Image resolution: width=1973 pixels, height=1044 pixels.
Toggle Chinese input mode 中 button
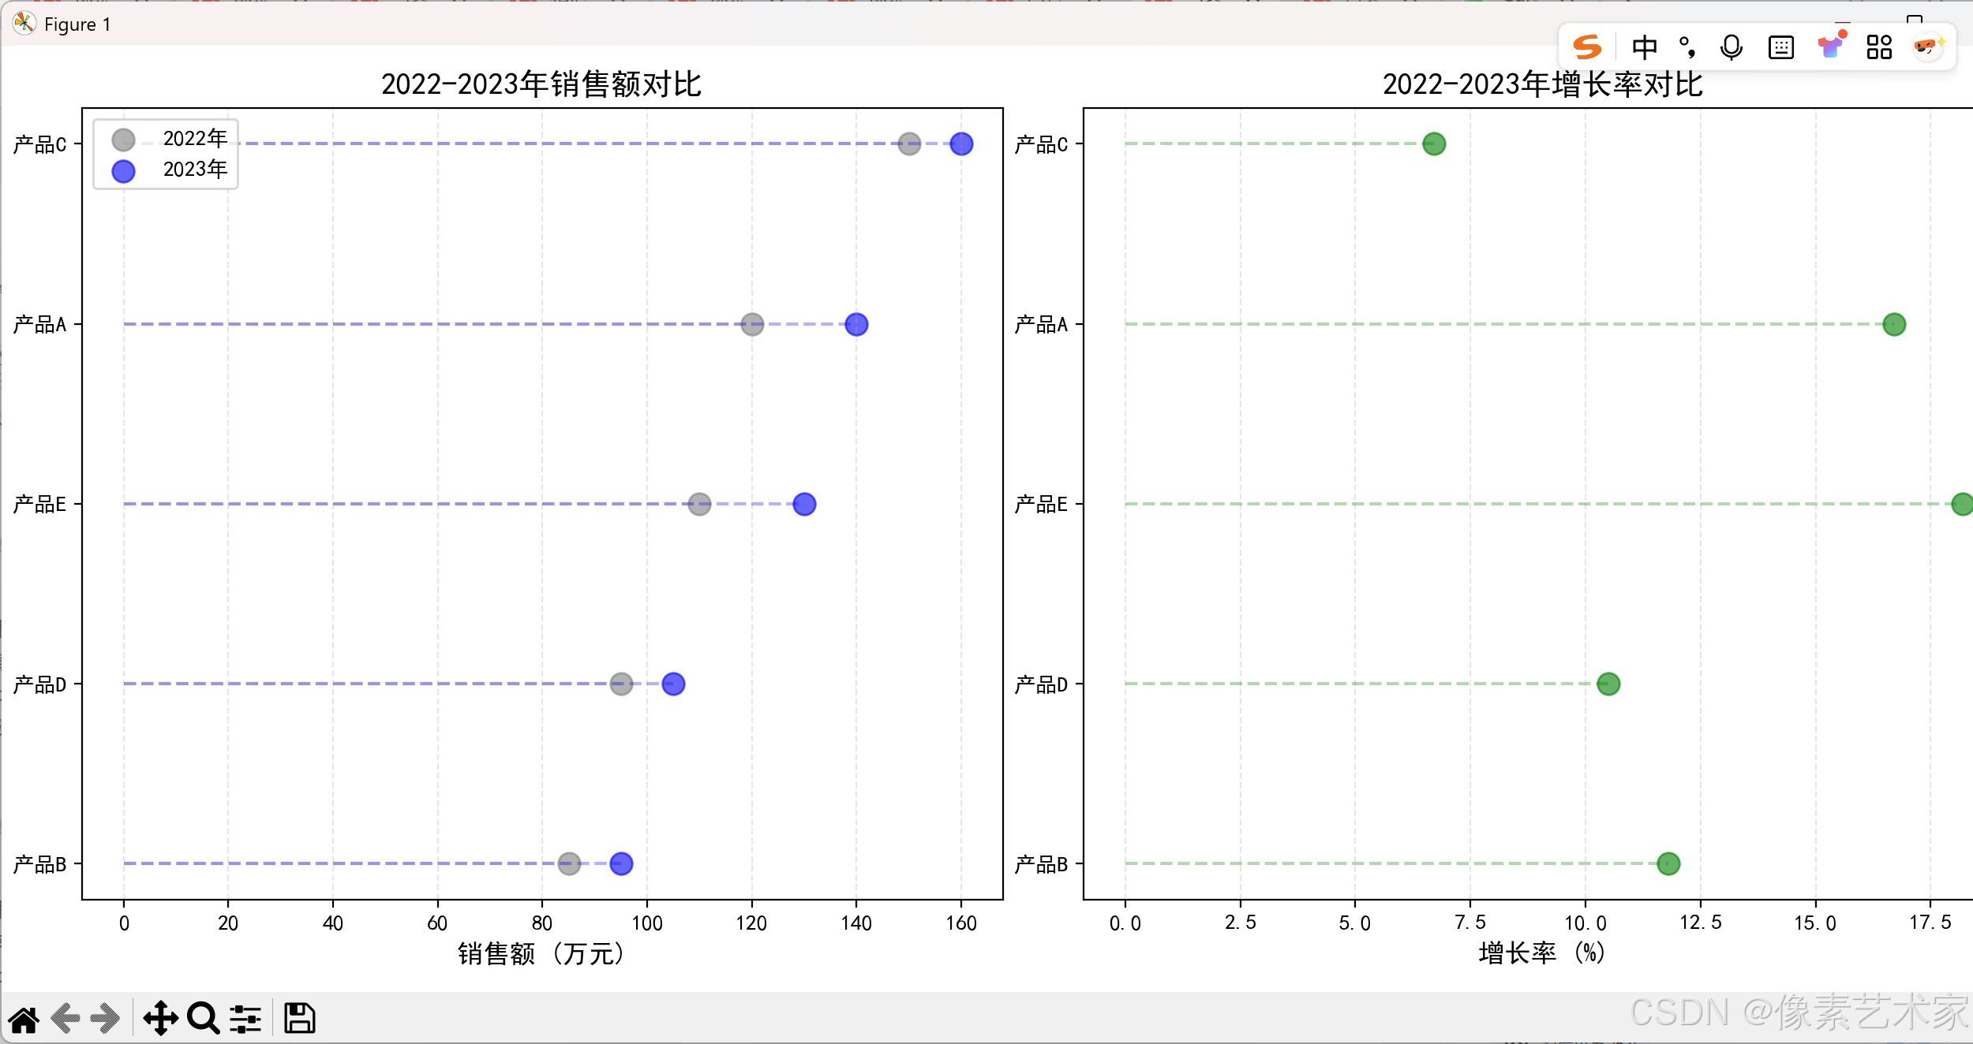(1644, 47)
